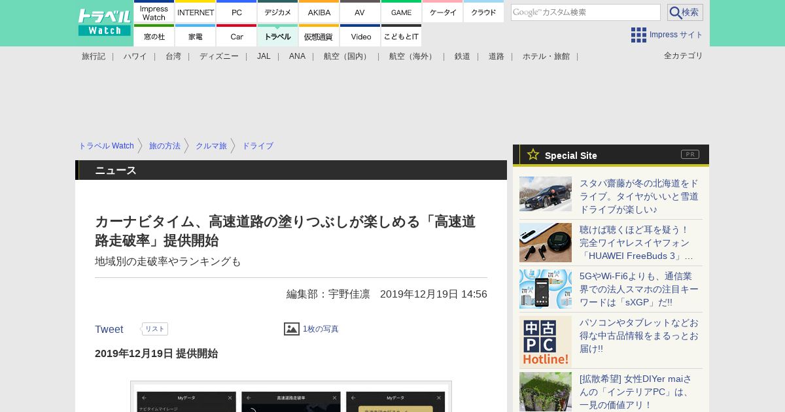Viewport: 785px width, 412px height.
Task: Click the Impress サイト link text
Action: (x=676, y=35)
